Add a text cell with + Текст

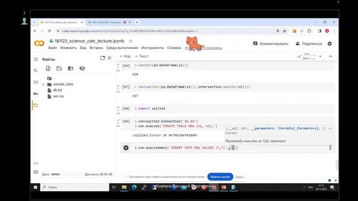pos(142,56)
